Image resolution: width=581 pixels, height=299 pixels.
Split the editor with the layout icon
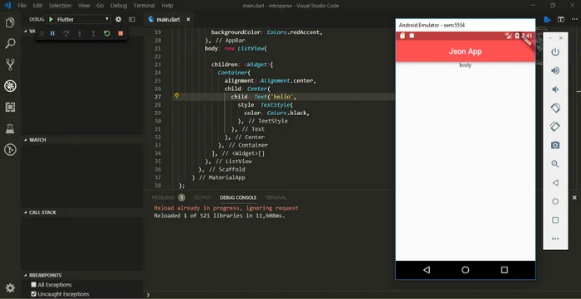561,19
